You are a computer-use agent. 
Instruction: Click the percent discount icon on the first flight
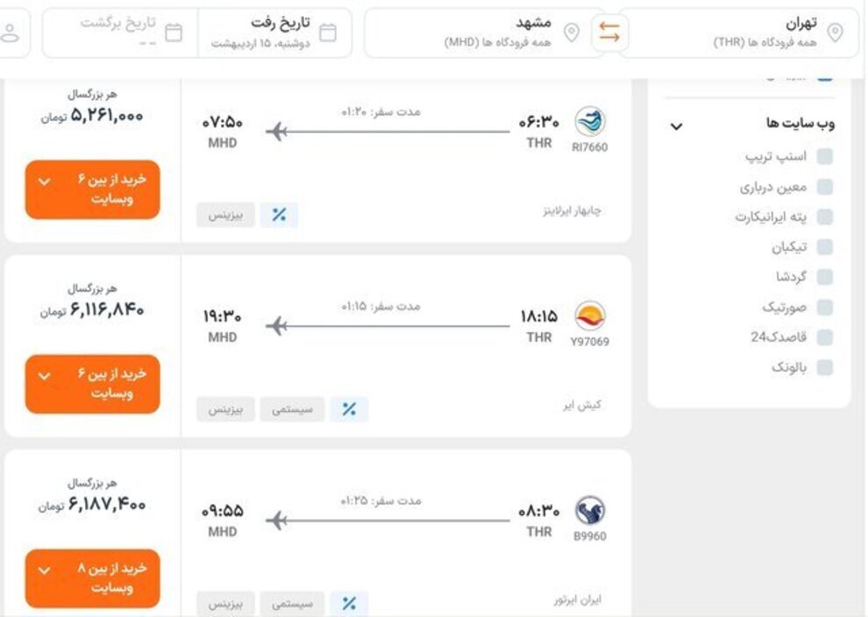tap(279, 213)
